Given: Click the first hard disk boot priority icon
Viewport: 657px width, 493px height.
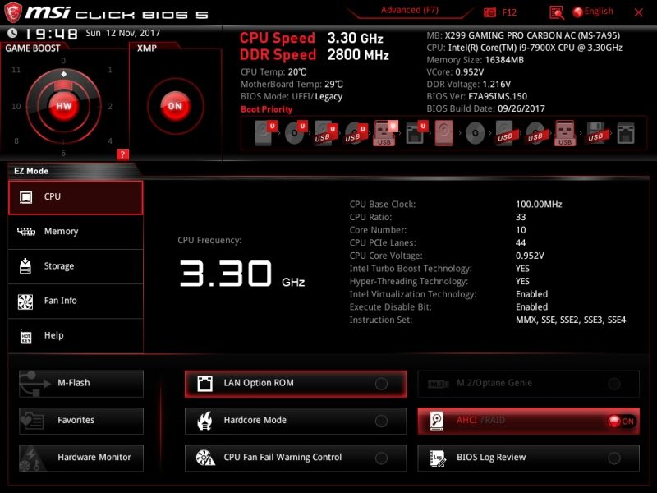Looking at the screenshot, I should (263, 132).
